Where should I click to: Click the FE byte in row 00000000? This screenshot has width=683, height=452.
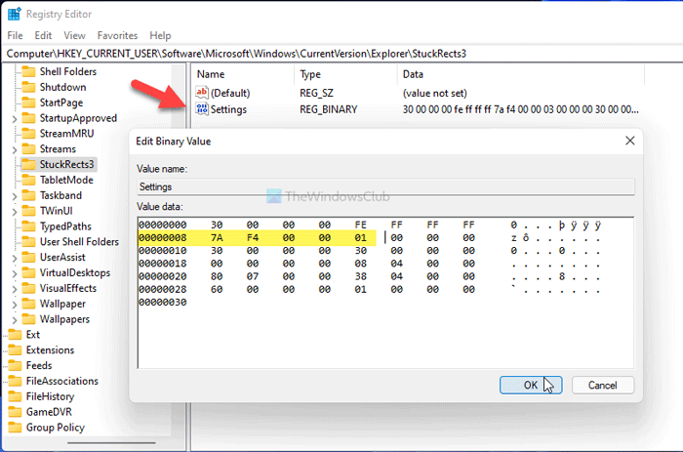pos(361,225)
